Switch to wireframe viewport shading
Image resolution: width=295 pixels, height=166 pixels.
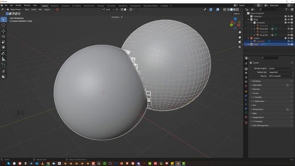tap(229, 10)
